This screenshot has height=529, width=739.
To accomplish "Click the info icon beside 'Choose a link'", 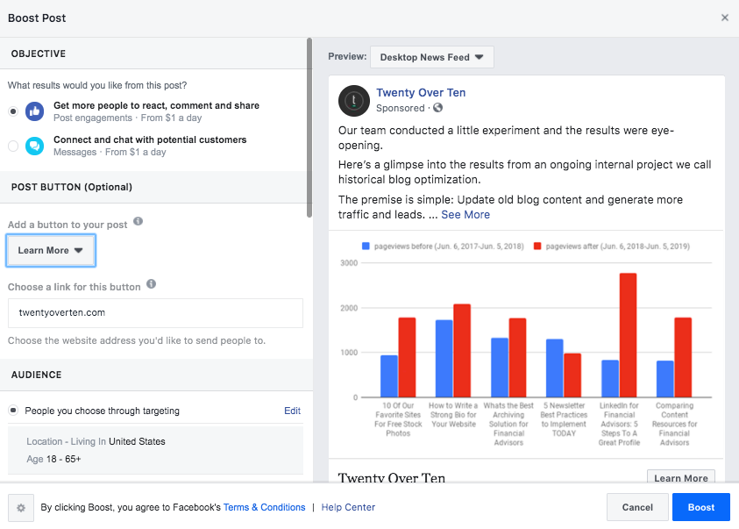I will pyautogui.click(x=152, y=285).
